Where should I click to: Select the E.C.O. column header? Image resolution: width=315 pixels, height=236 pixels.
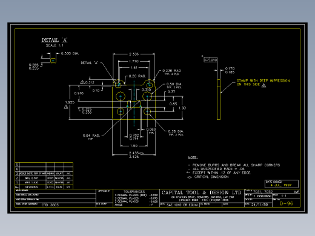[x=50, y=187]
